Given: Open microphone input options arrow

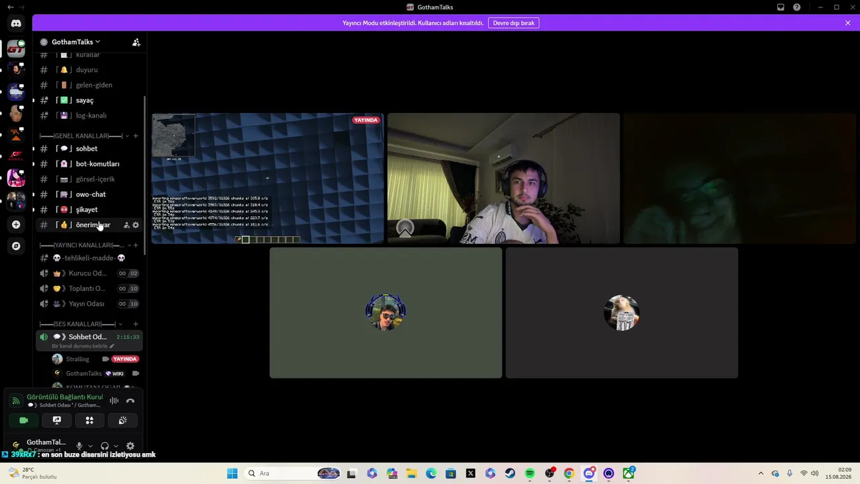Looking at the screenshot, I should click(x=91, y=446).
